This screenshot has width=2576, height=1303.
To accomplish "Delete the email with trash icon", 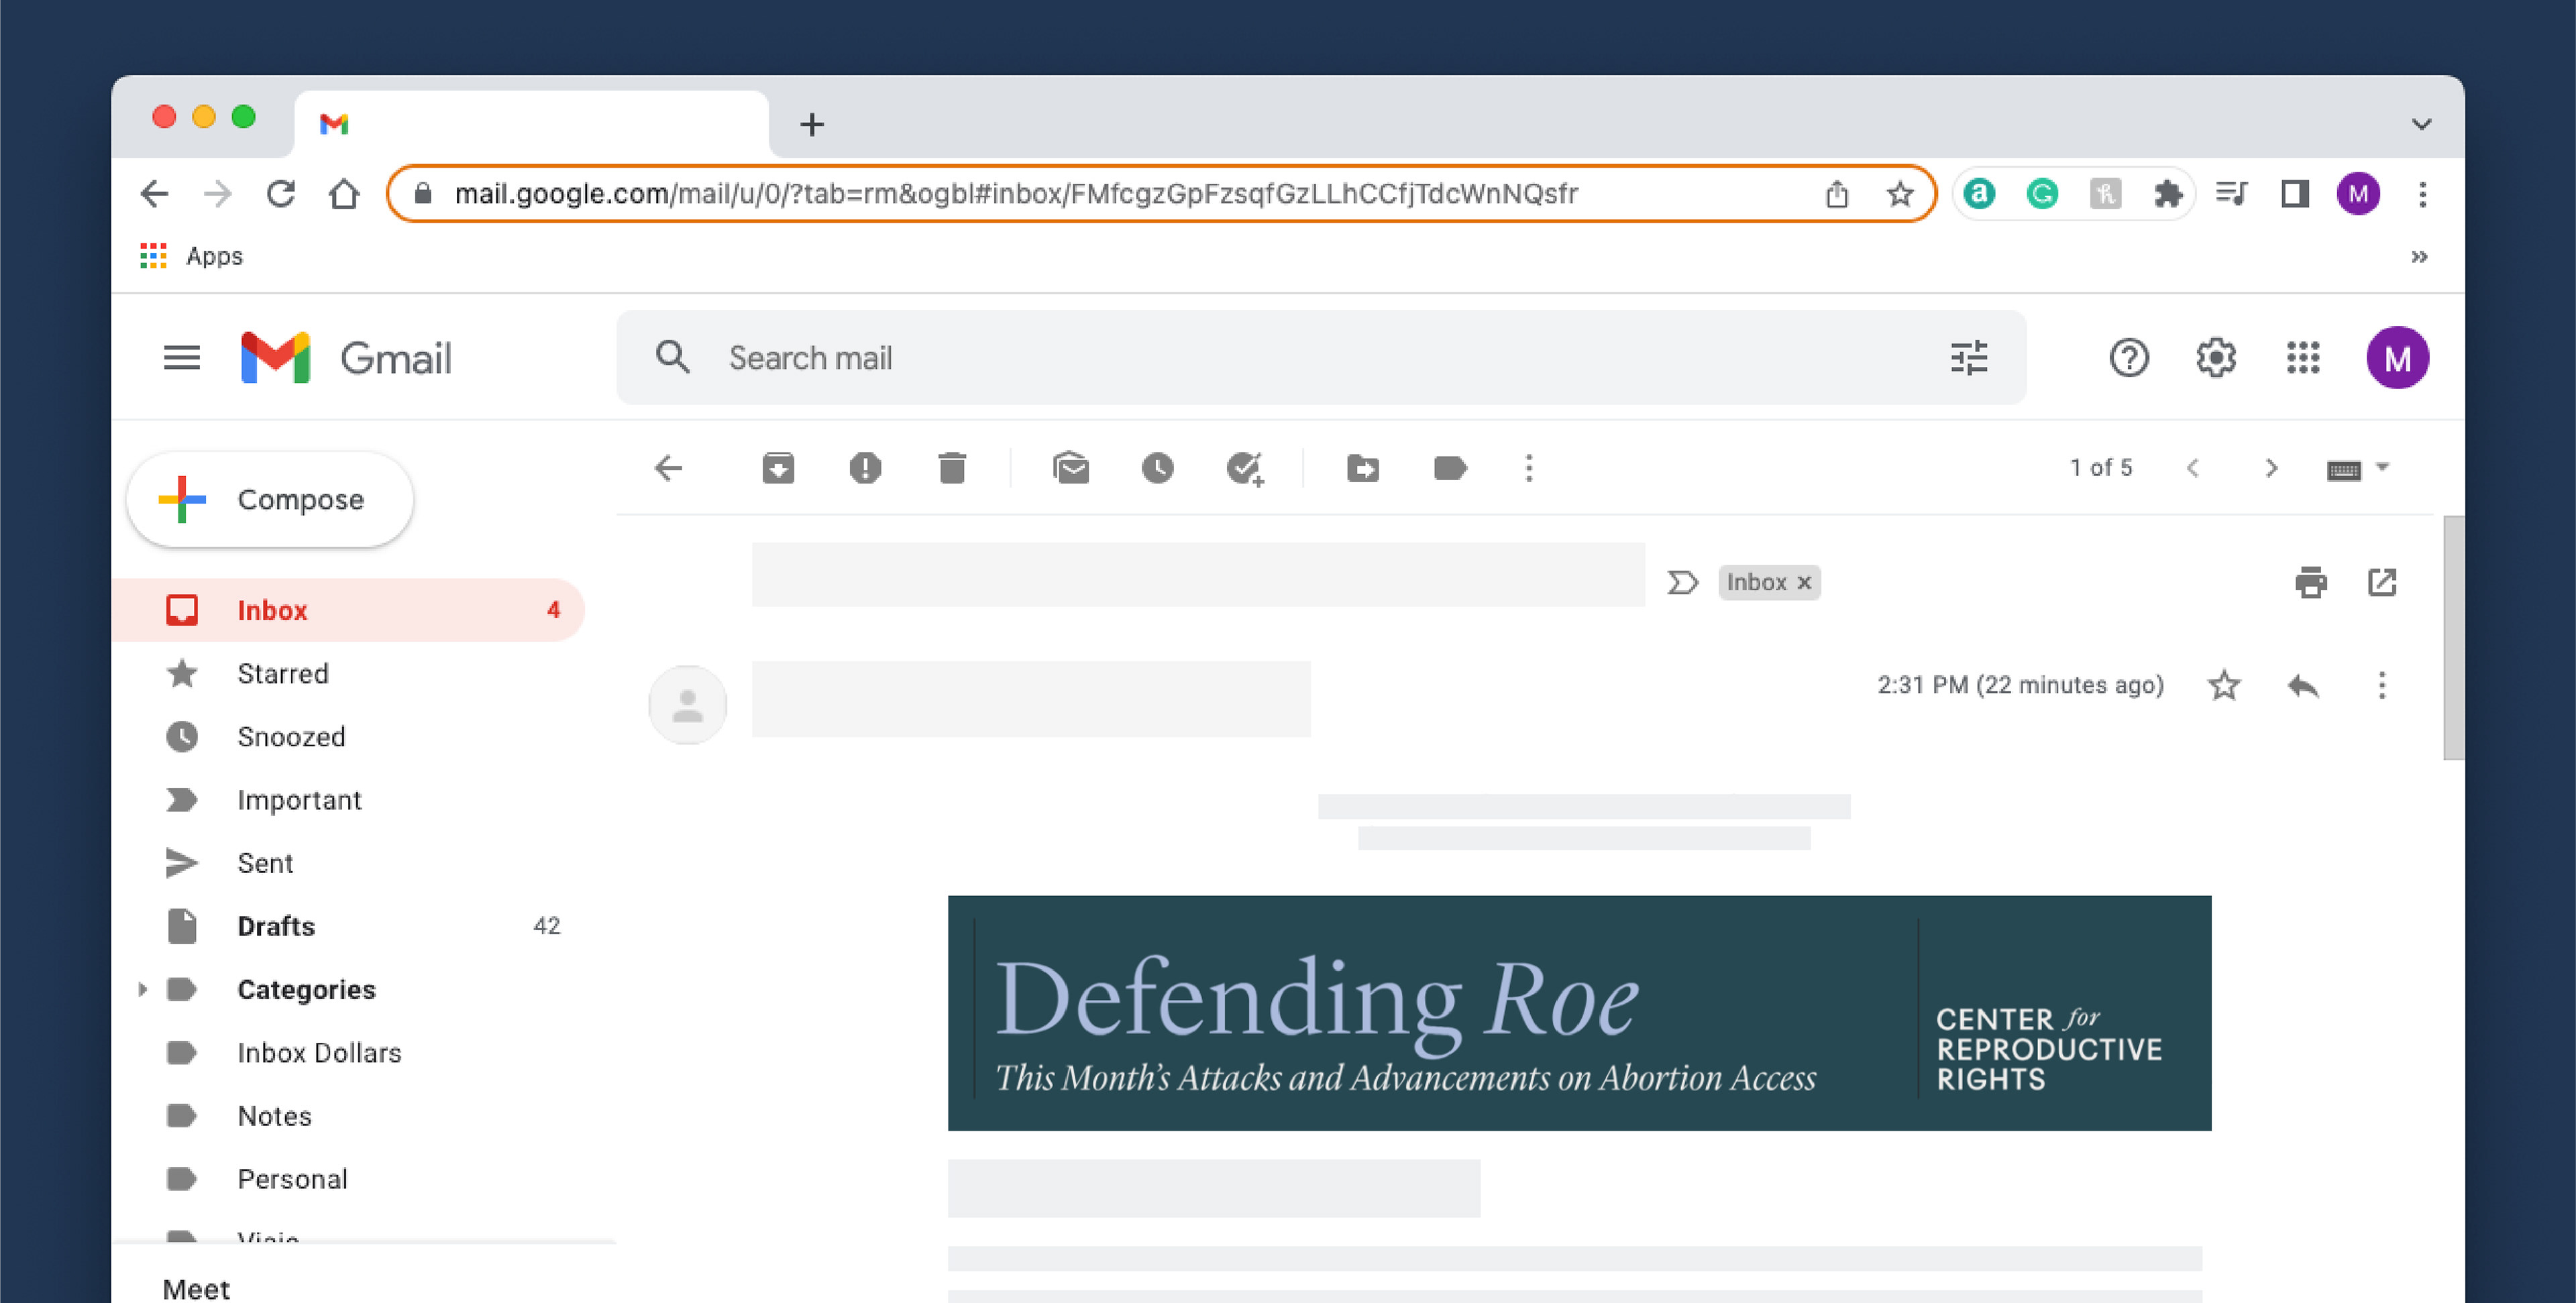I will click(x=952, y=468).
